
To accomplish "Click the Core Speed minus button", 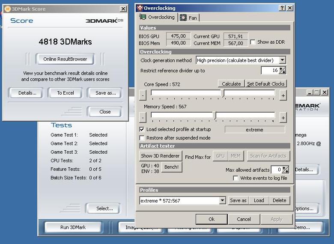I will point(143,95).
